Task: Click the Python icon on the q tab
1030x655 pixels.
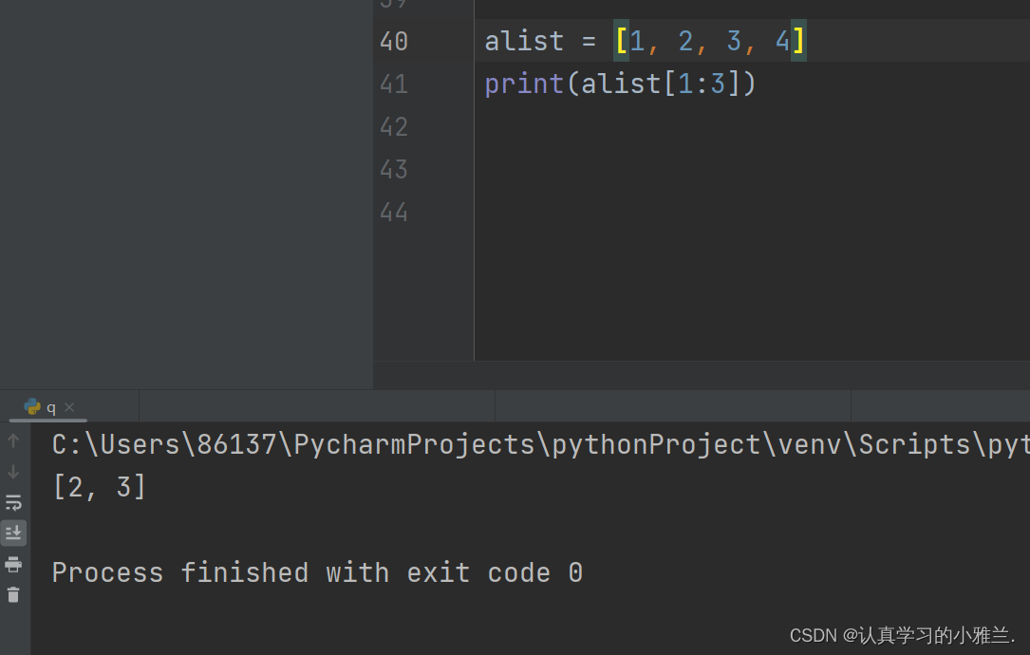Action: point(32,407)
